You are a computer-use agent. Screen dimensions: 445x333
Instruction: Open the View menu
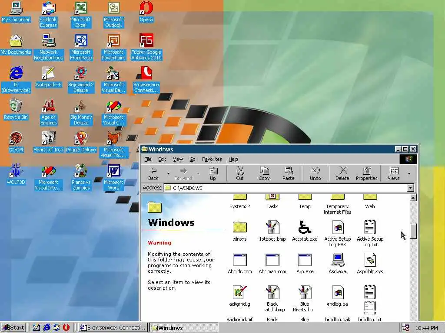pos(178,159)
